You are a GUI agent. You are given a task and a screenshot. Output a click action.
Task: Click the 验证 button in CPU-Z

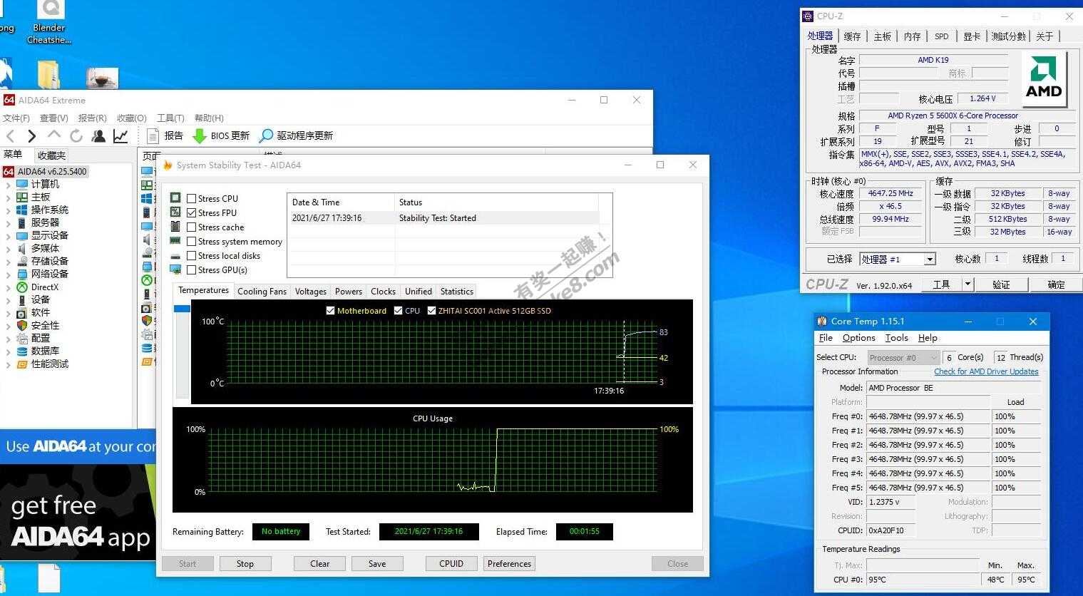click(x=1001, y=284)
